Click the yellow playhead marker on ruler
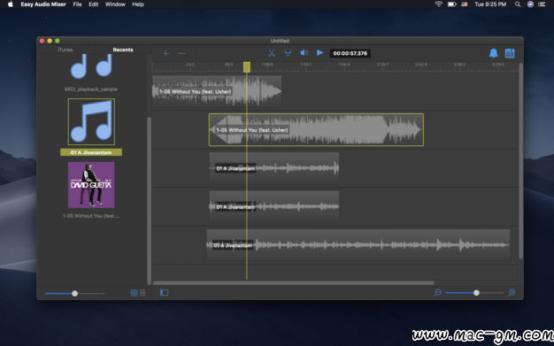This screenshot has width=554, height=346. 247,66
